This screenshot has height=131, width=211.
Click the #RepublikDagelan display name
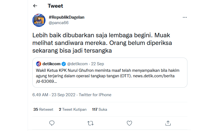pos(66,17)
